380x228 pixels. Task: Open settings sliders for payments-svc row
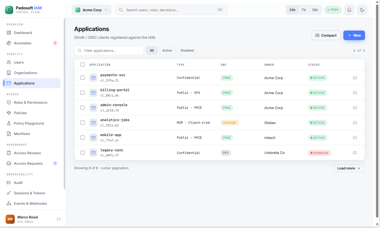(355, 78)
